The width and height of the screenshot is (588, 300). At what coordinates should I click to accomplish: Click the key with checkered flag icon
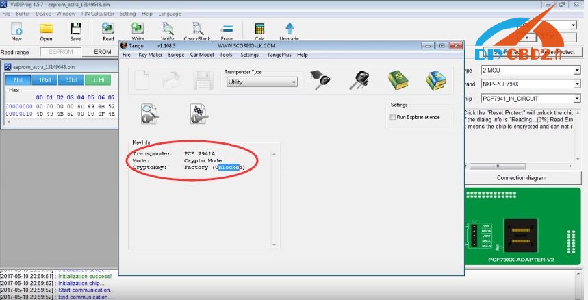tap(198, 112)
